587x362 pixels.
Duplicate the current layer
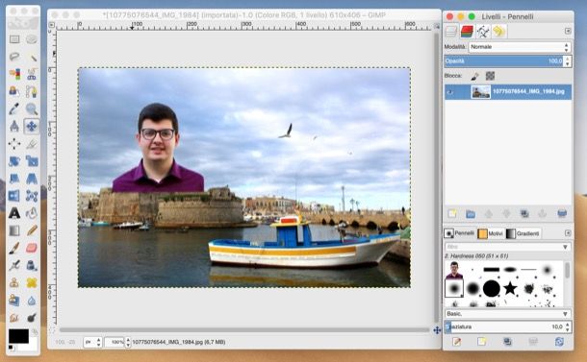(524, 214)
